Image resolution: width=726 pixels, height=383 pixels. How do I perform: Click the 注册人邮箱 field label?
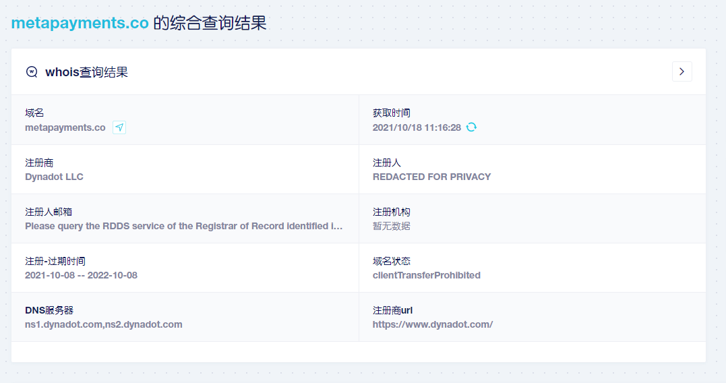(49, 212)
